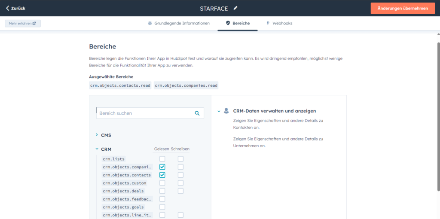Click the external link icon on Mehr erfahren
This screenshot has height=219, width=440.
34,23
